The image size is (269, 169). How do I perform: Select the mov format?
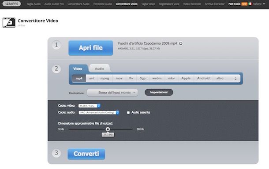(119, 78)
